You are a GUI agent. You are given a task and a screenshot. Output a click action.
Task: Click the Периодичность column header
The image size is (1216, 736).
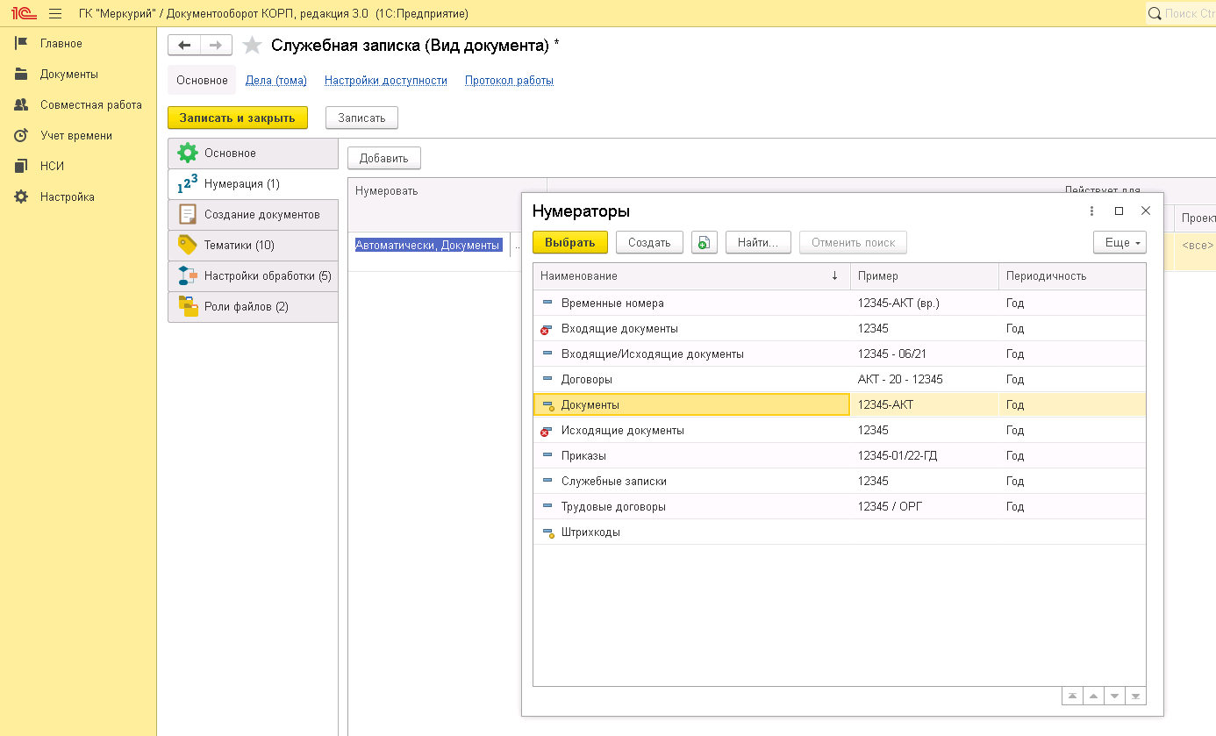pyautogui.click(x=1072, y=276)
